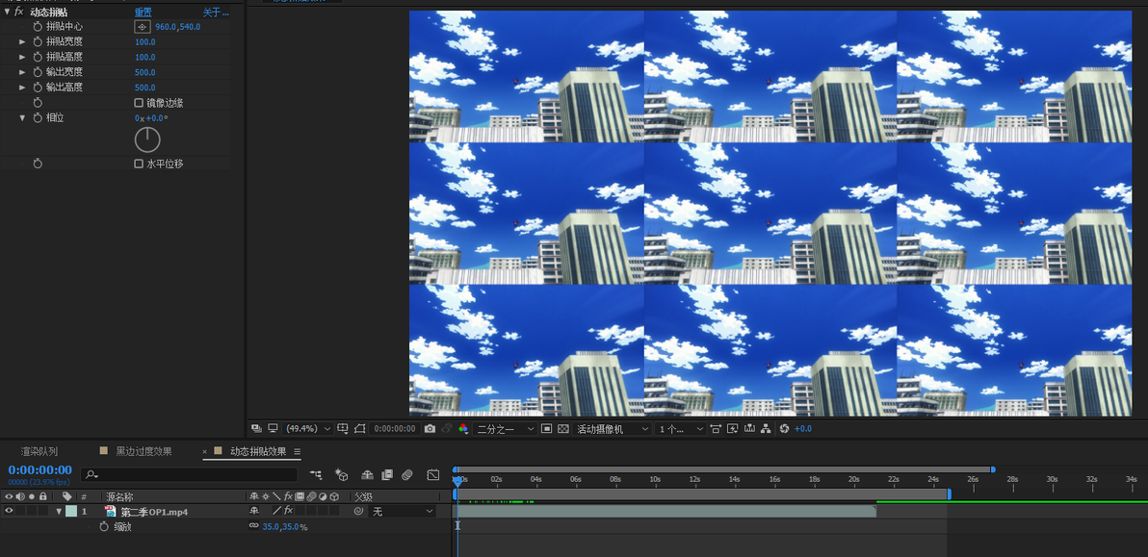
Task: Show channel and color management settings
Action: [462, 428]
